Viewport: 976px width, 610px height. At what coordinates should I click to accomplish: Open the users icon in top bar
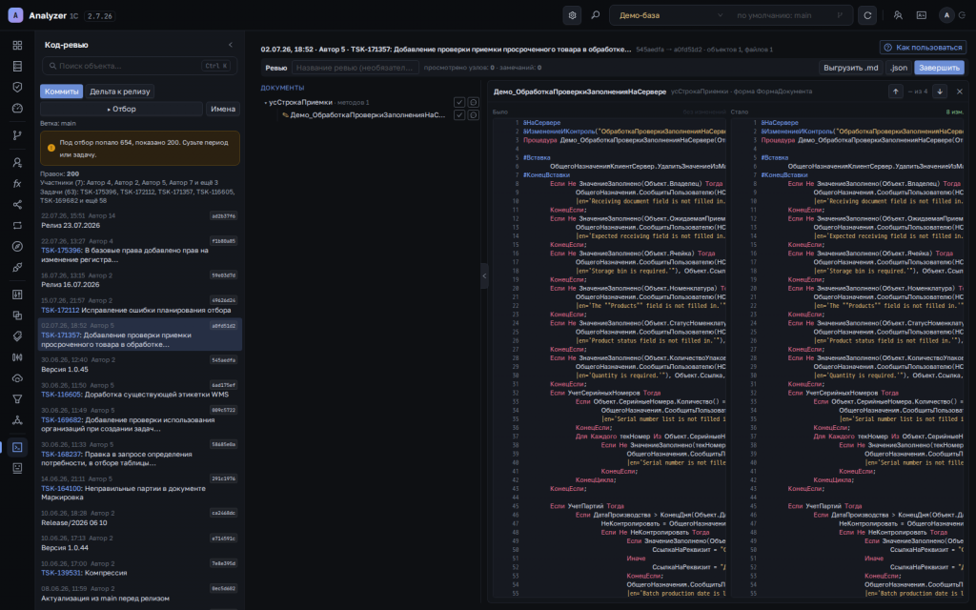(x=898, y=15)
